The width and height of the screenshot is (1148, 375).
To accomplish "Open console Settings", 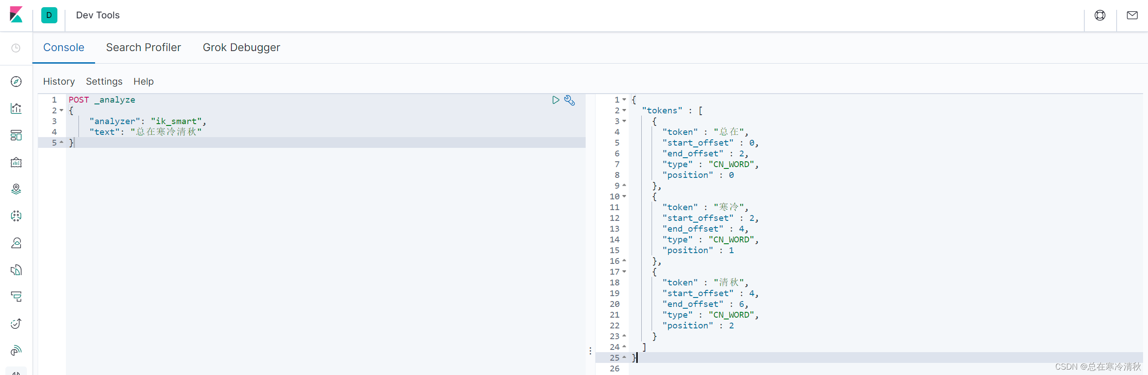I will click(x=104, y=82).
